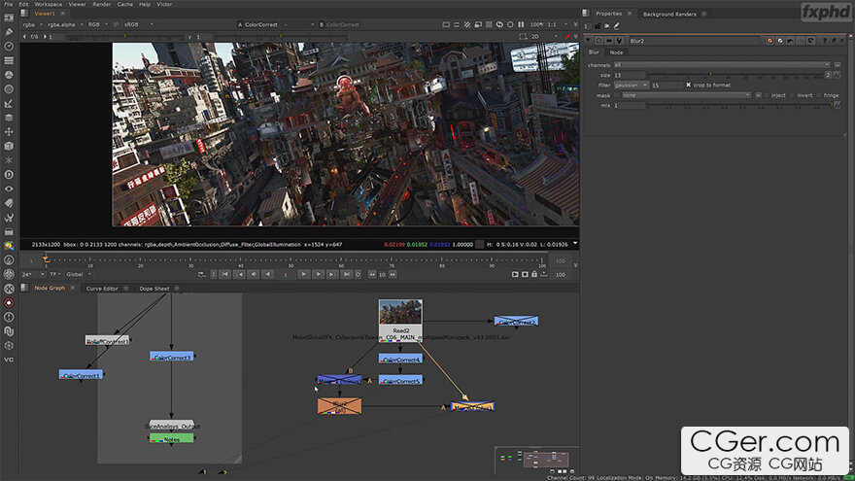Adjust the viewer gain slider
This screenshot has height=481, width=855.
click(x=127, y=37)
